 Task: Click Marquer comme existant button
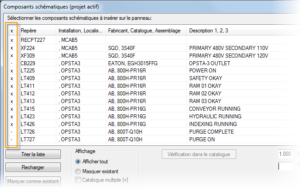(33, 181)
